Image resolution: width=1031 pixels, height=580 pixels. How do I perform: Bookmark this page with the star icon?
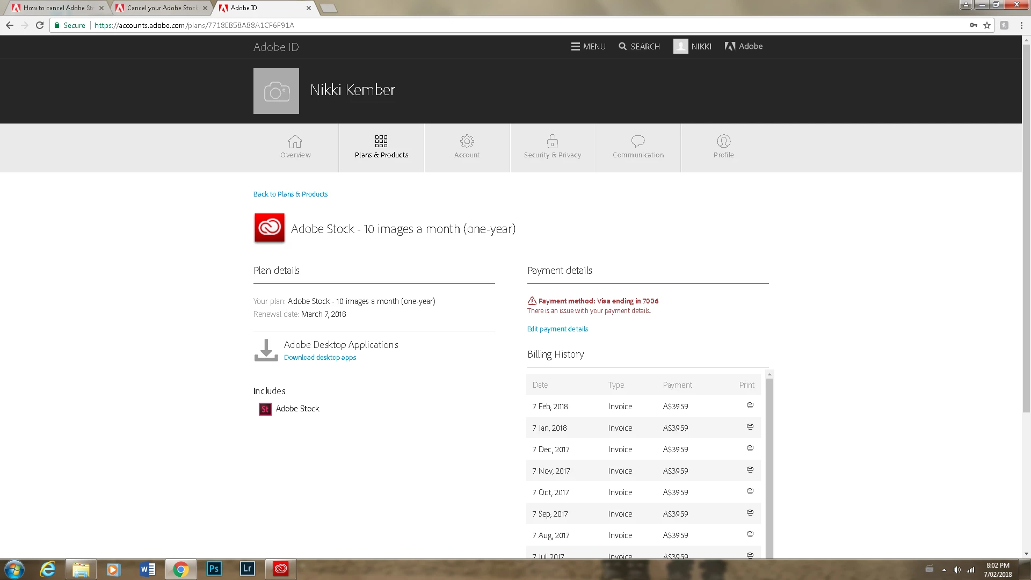click(987, 25)
